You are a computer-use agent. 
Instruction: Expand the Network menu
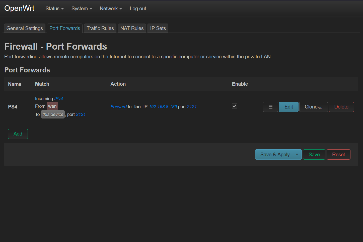pyautogui.click(x=111, y=9)
